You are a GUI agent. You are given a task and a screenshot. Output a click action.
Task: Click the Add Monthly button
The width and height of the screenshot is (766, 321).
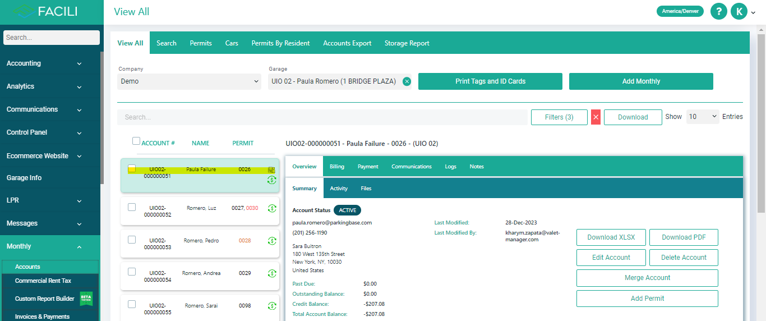641,81
